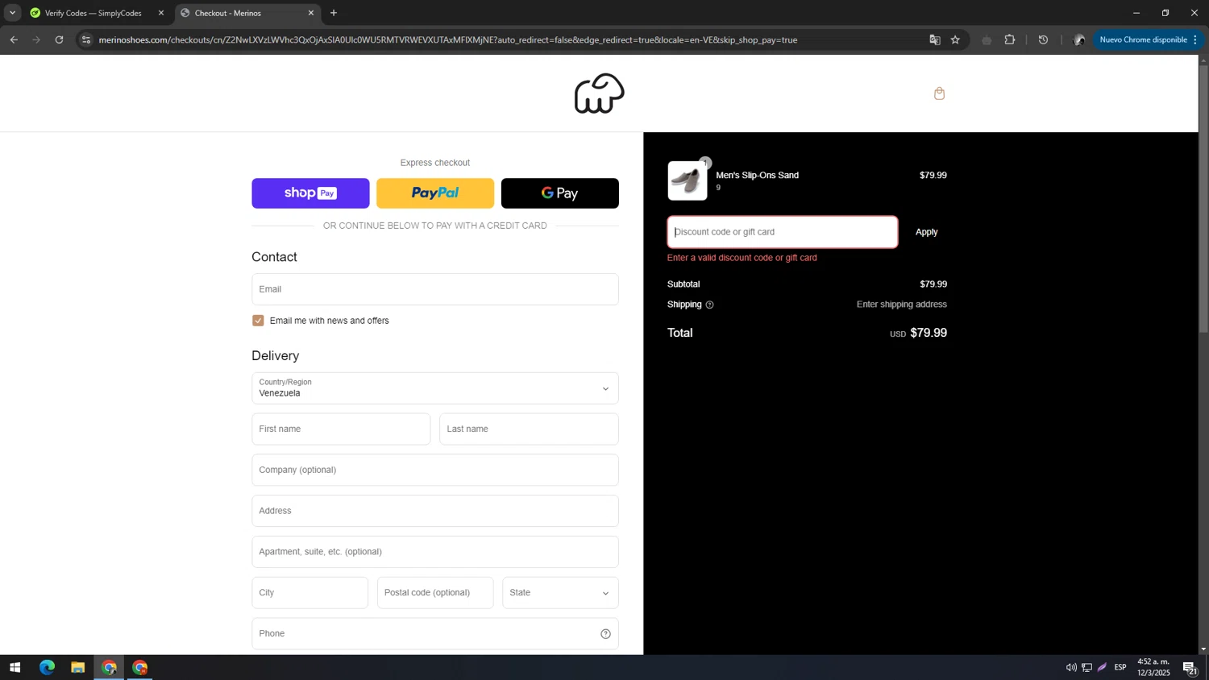Screen dimensions: 1209x680
Task: Open the volume control in system tray
Action: (1070, 667)
